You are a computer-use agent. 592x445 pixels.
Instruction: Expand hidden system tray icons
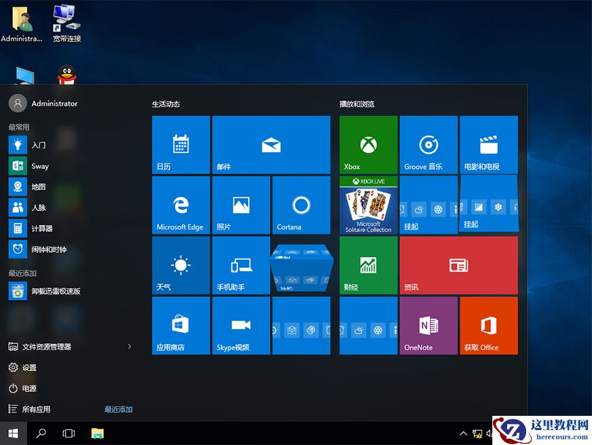463,433
